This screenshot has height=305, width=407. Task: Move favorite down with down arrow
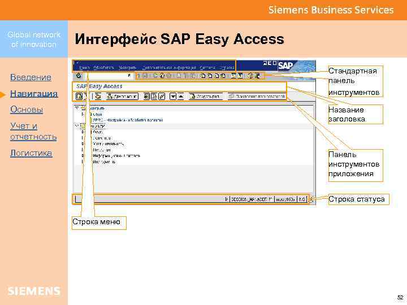tap(173, 97)
